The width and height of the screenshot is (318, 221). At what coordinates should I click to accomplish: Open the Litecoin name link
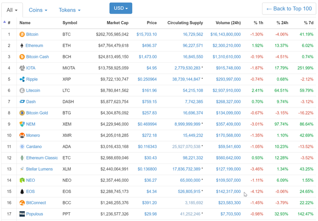33,90
